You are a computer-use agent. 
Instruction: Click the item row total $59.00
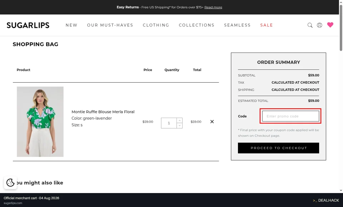point(196,122)
